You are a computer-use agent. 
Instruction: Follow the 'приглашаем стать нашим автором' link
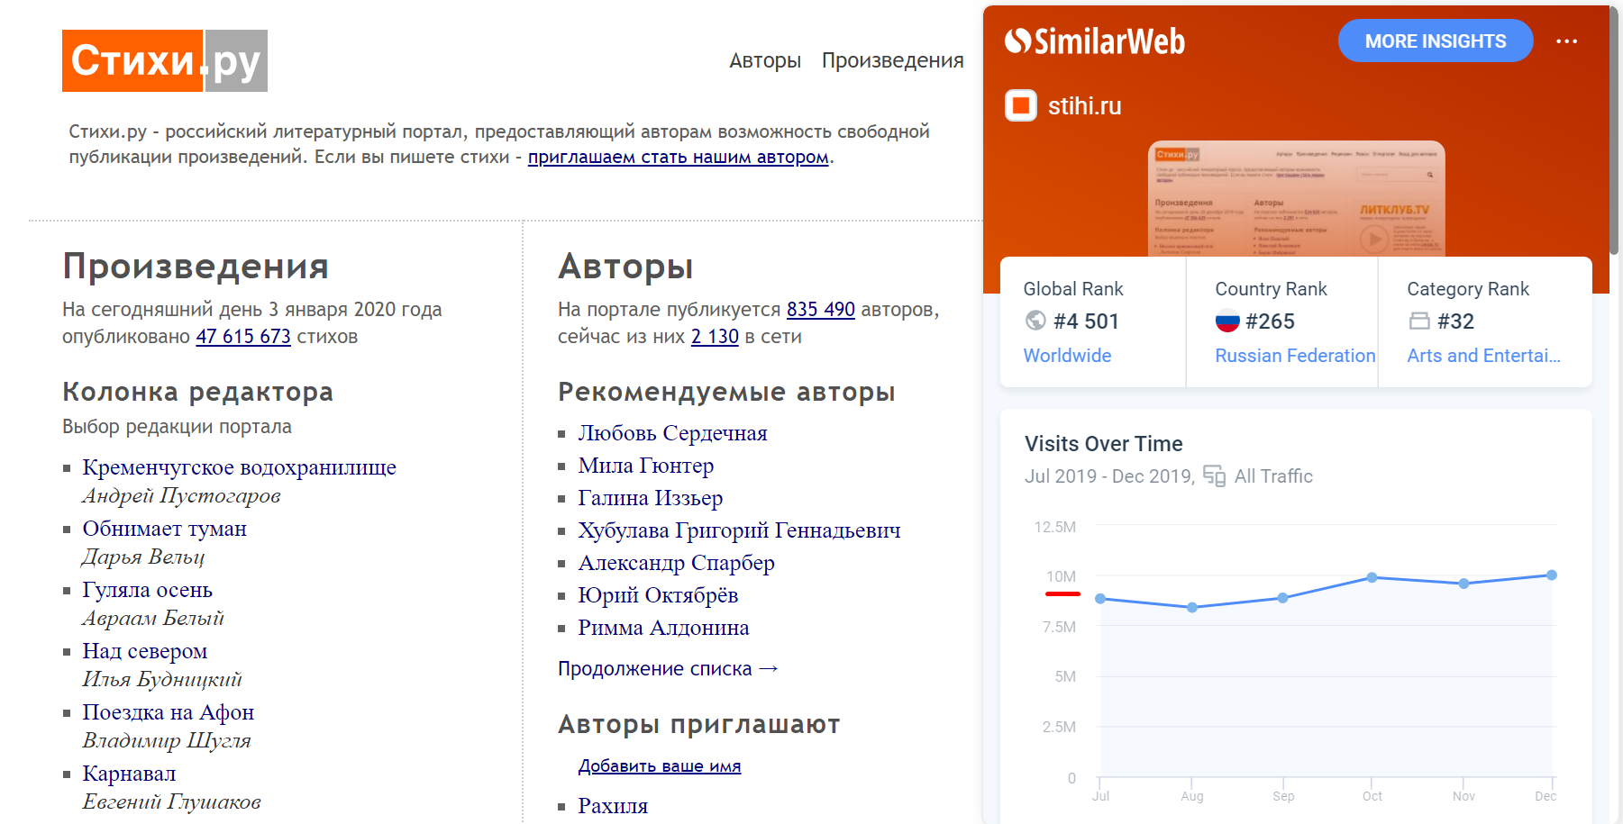coord(678,157)
